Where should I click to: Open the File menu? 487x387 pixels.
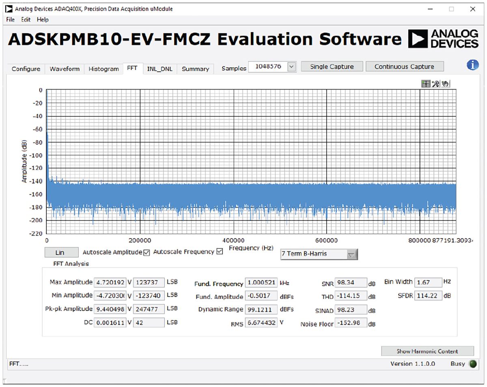pyautogui.click(x=11, y=19)
